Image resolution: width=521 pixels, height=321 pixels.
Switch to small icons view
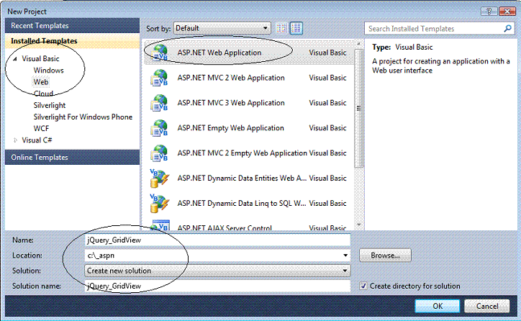coord(281,28)
